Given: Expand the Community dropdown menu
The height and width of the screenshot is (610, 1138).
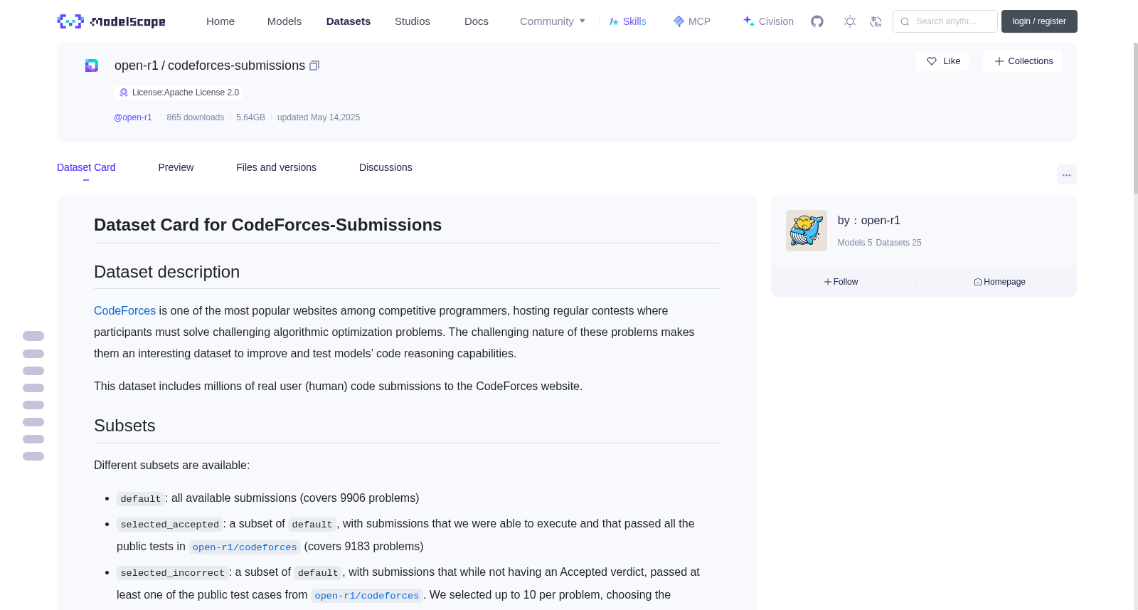Looking at the screenshot, I should 553,21.
